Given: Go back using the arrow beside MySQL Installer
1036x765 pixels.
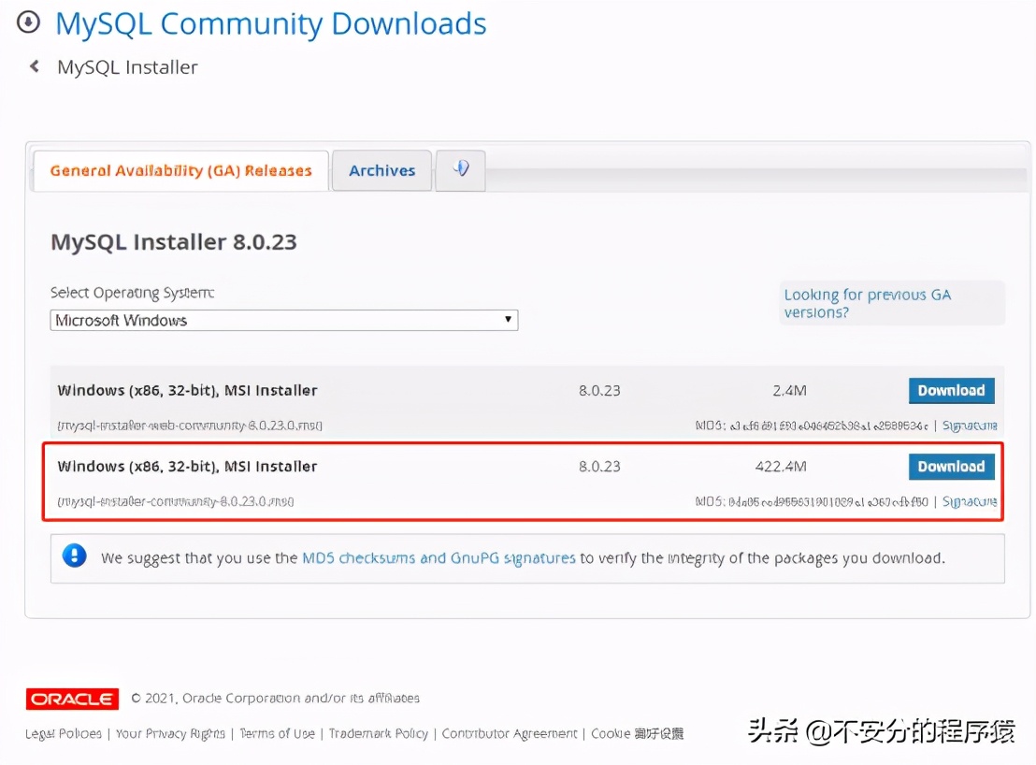Looking at the screenshot, I should tap(35, 66).
